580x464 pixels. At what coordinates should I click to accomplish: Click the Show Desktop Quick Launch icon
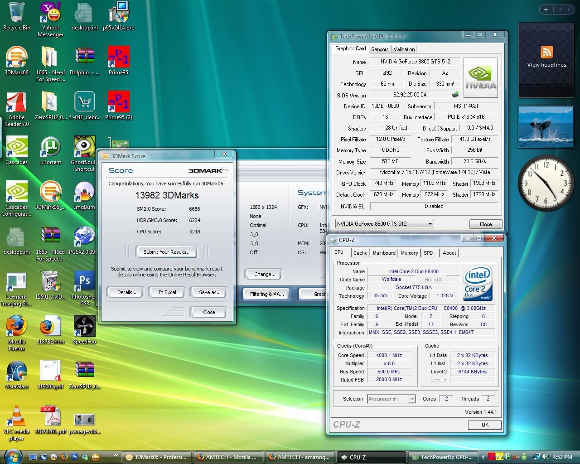33,457
